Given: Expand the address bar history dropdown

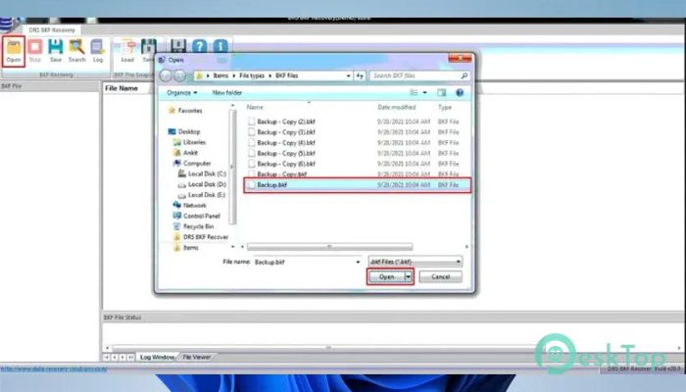Looking at the screenshot, I should pyautogui.click(x=348, y=75).
